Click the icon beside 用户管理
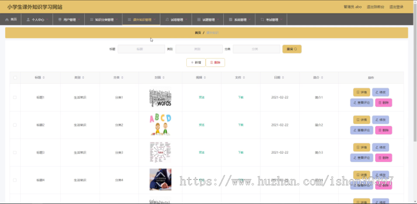Image resolution: width=417 pixels, height=204 pixels. (60, 19)
